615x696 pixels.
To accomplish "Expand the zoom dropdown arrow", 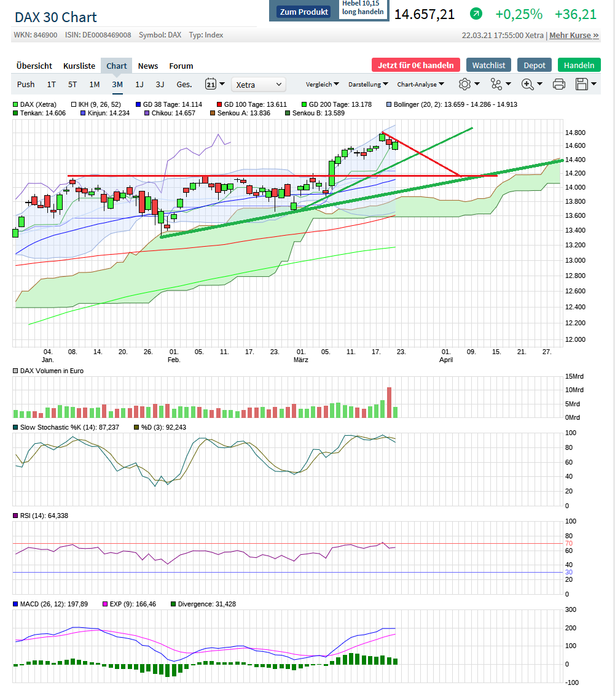I will 540,83.
